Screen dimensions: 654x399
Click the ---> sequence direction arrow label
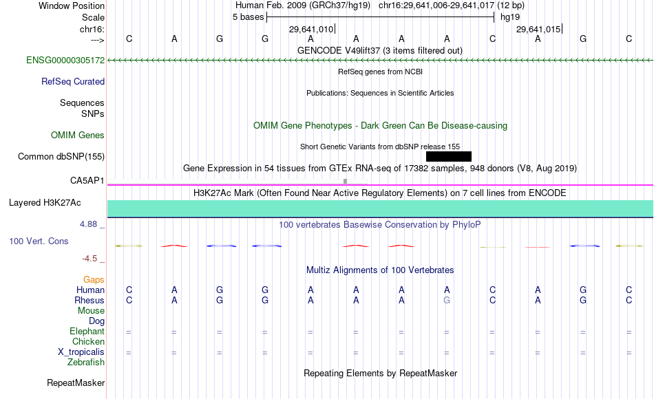coord(98,40)
